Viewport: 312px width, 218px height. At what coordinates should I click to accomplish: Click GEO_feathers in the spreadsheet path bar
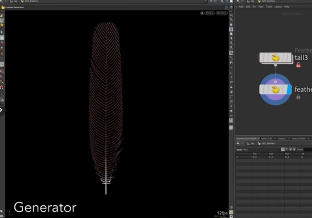pyautogui.click(x=267, y=144)
